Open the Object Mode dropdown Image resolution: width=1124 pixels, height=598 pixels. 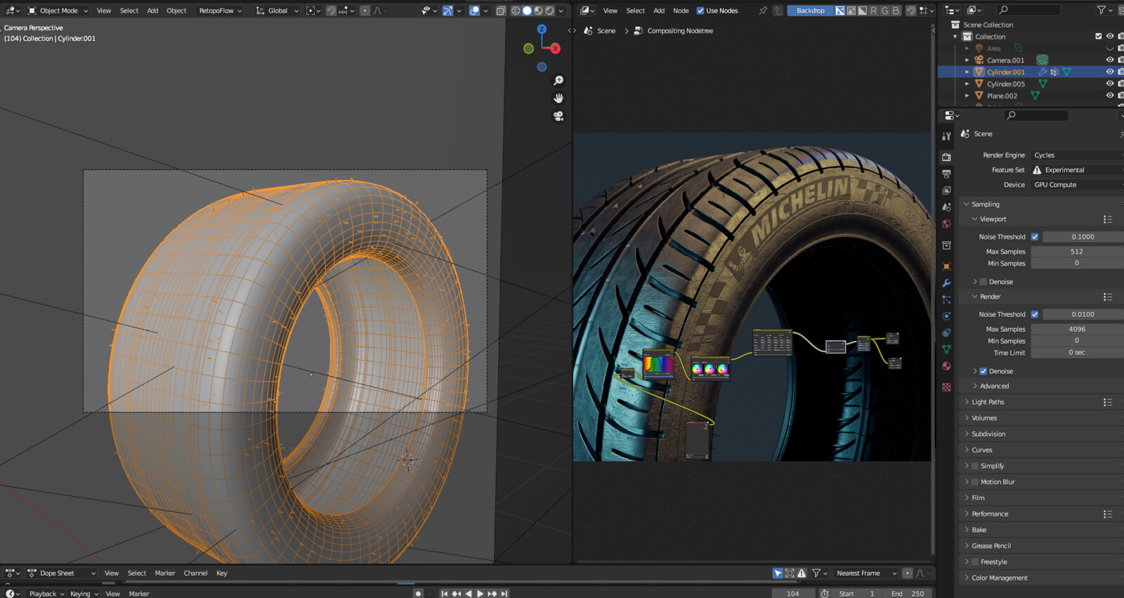coord(58,11)
